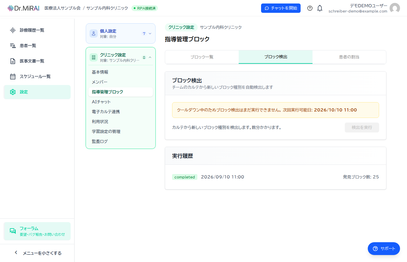Click サンプル内科クリニック in top header

click(x=107, y=8)
